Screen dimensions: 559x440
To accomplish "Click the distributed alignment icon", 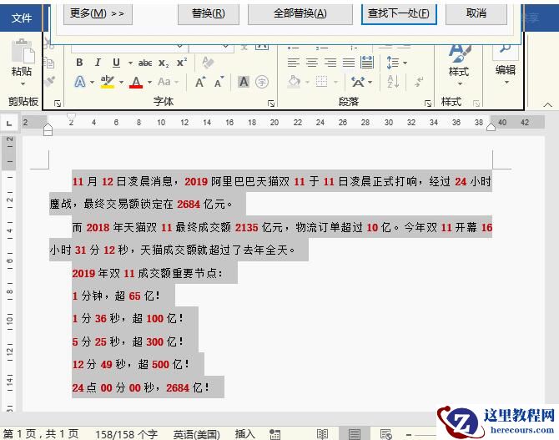I will point(367,63).
